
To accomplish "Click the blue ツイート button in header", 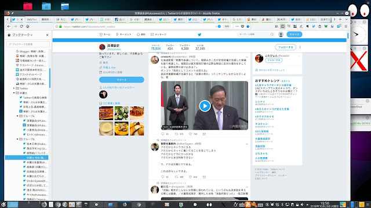I will [294, 35].
